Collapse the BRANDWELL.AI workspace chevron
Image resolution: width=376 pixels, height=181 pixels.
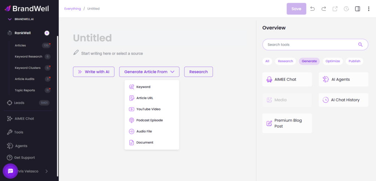point(10,19)
